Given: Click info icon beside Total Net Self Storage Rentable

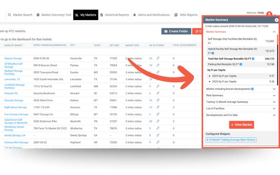Looking at the screenshot, I should [x=253, y=59].
